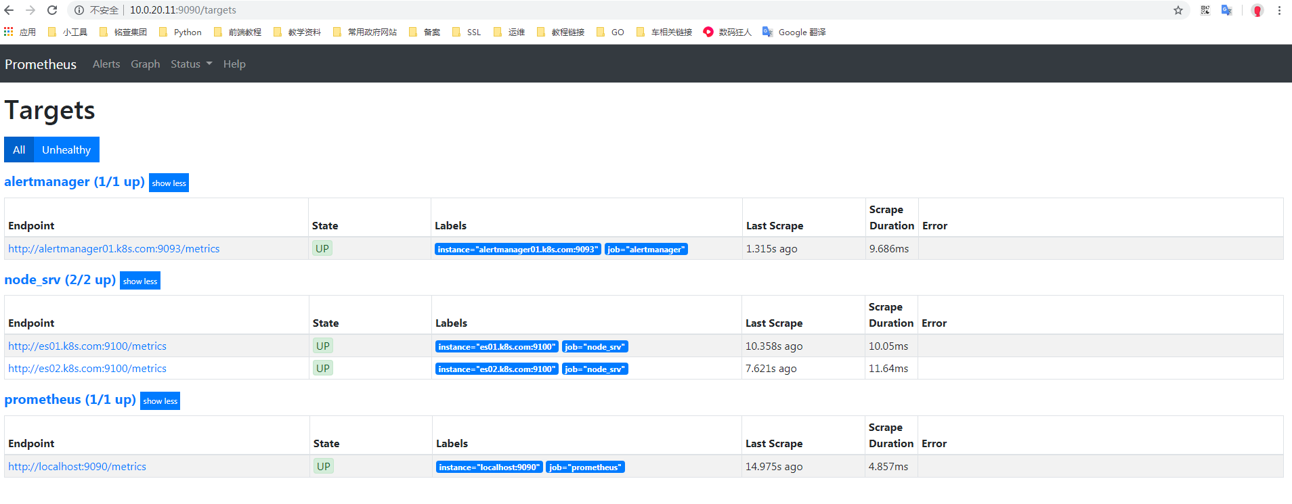The height and width of the screenshot is (504, 1292).
Task: Open the 教学资料 bookmark folder
Action: (297, 32)
